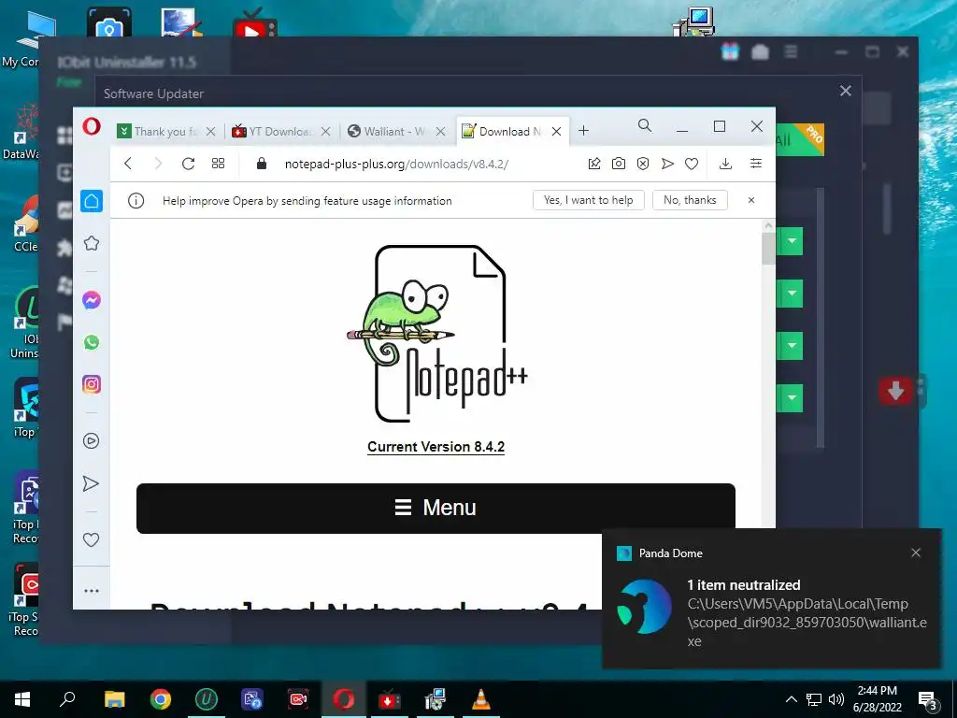Image resolution: width=957 pixels, height=718 pixels.
Task: Close the Software Updater dialog
Action: [845, 91]
